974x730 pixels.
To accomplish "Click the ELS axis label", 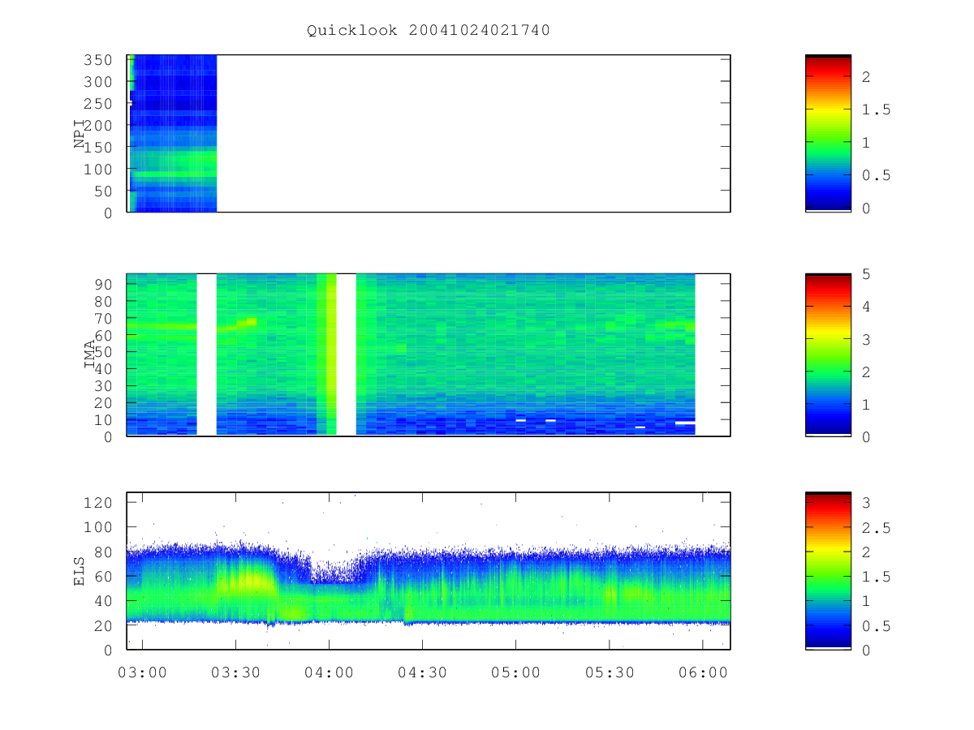I will tap(80, 571).
